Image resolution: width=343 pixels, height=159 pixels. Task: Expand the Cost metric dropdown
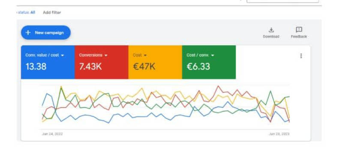pyautogui.click(x=145, y=56)
